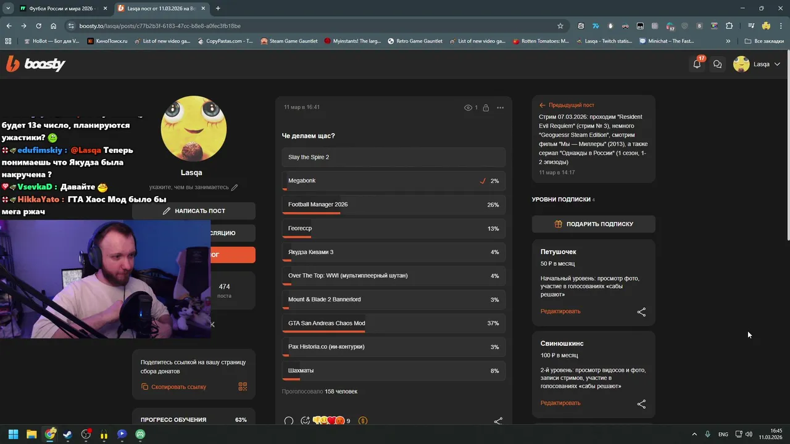Image resolution: width=790 pixels, height=444 pixels.
Task: Click the Boosty logo in header
Action: coord(35,64)
